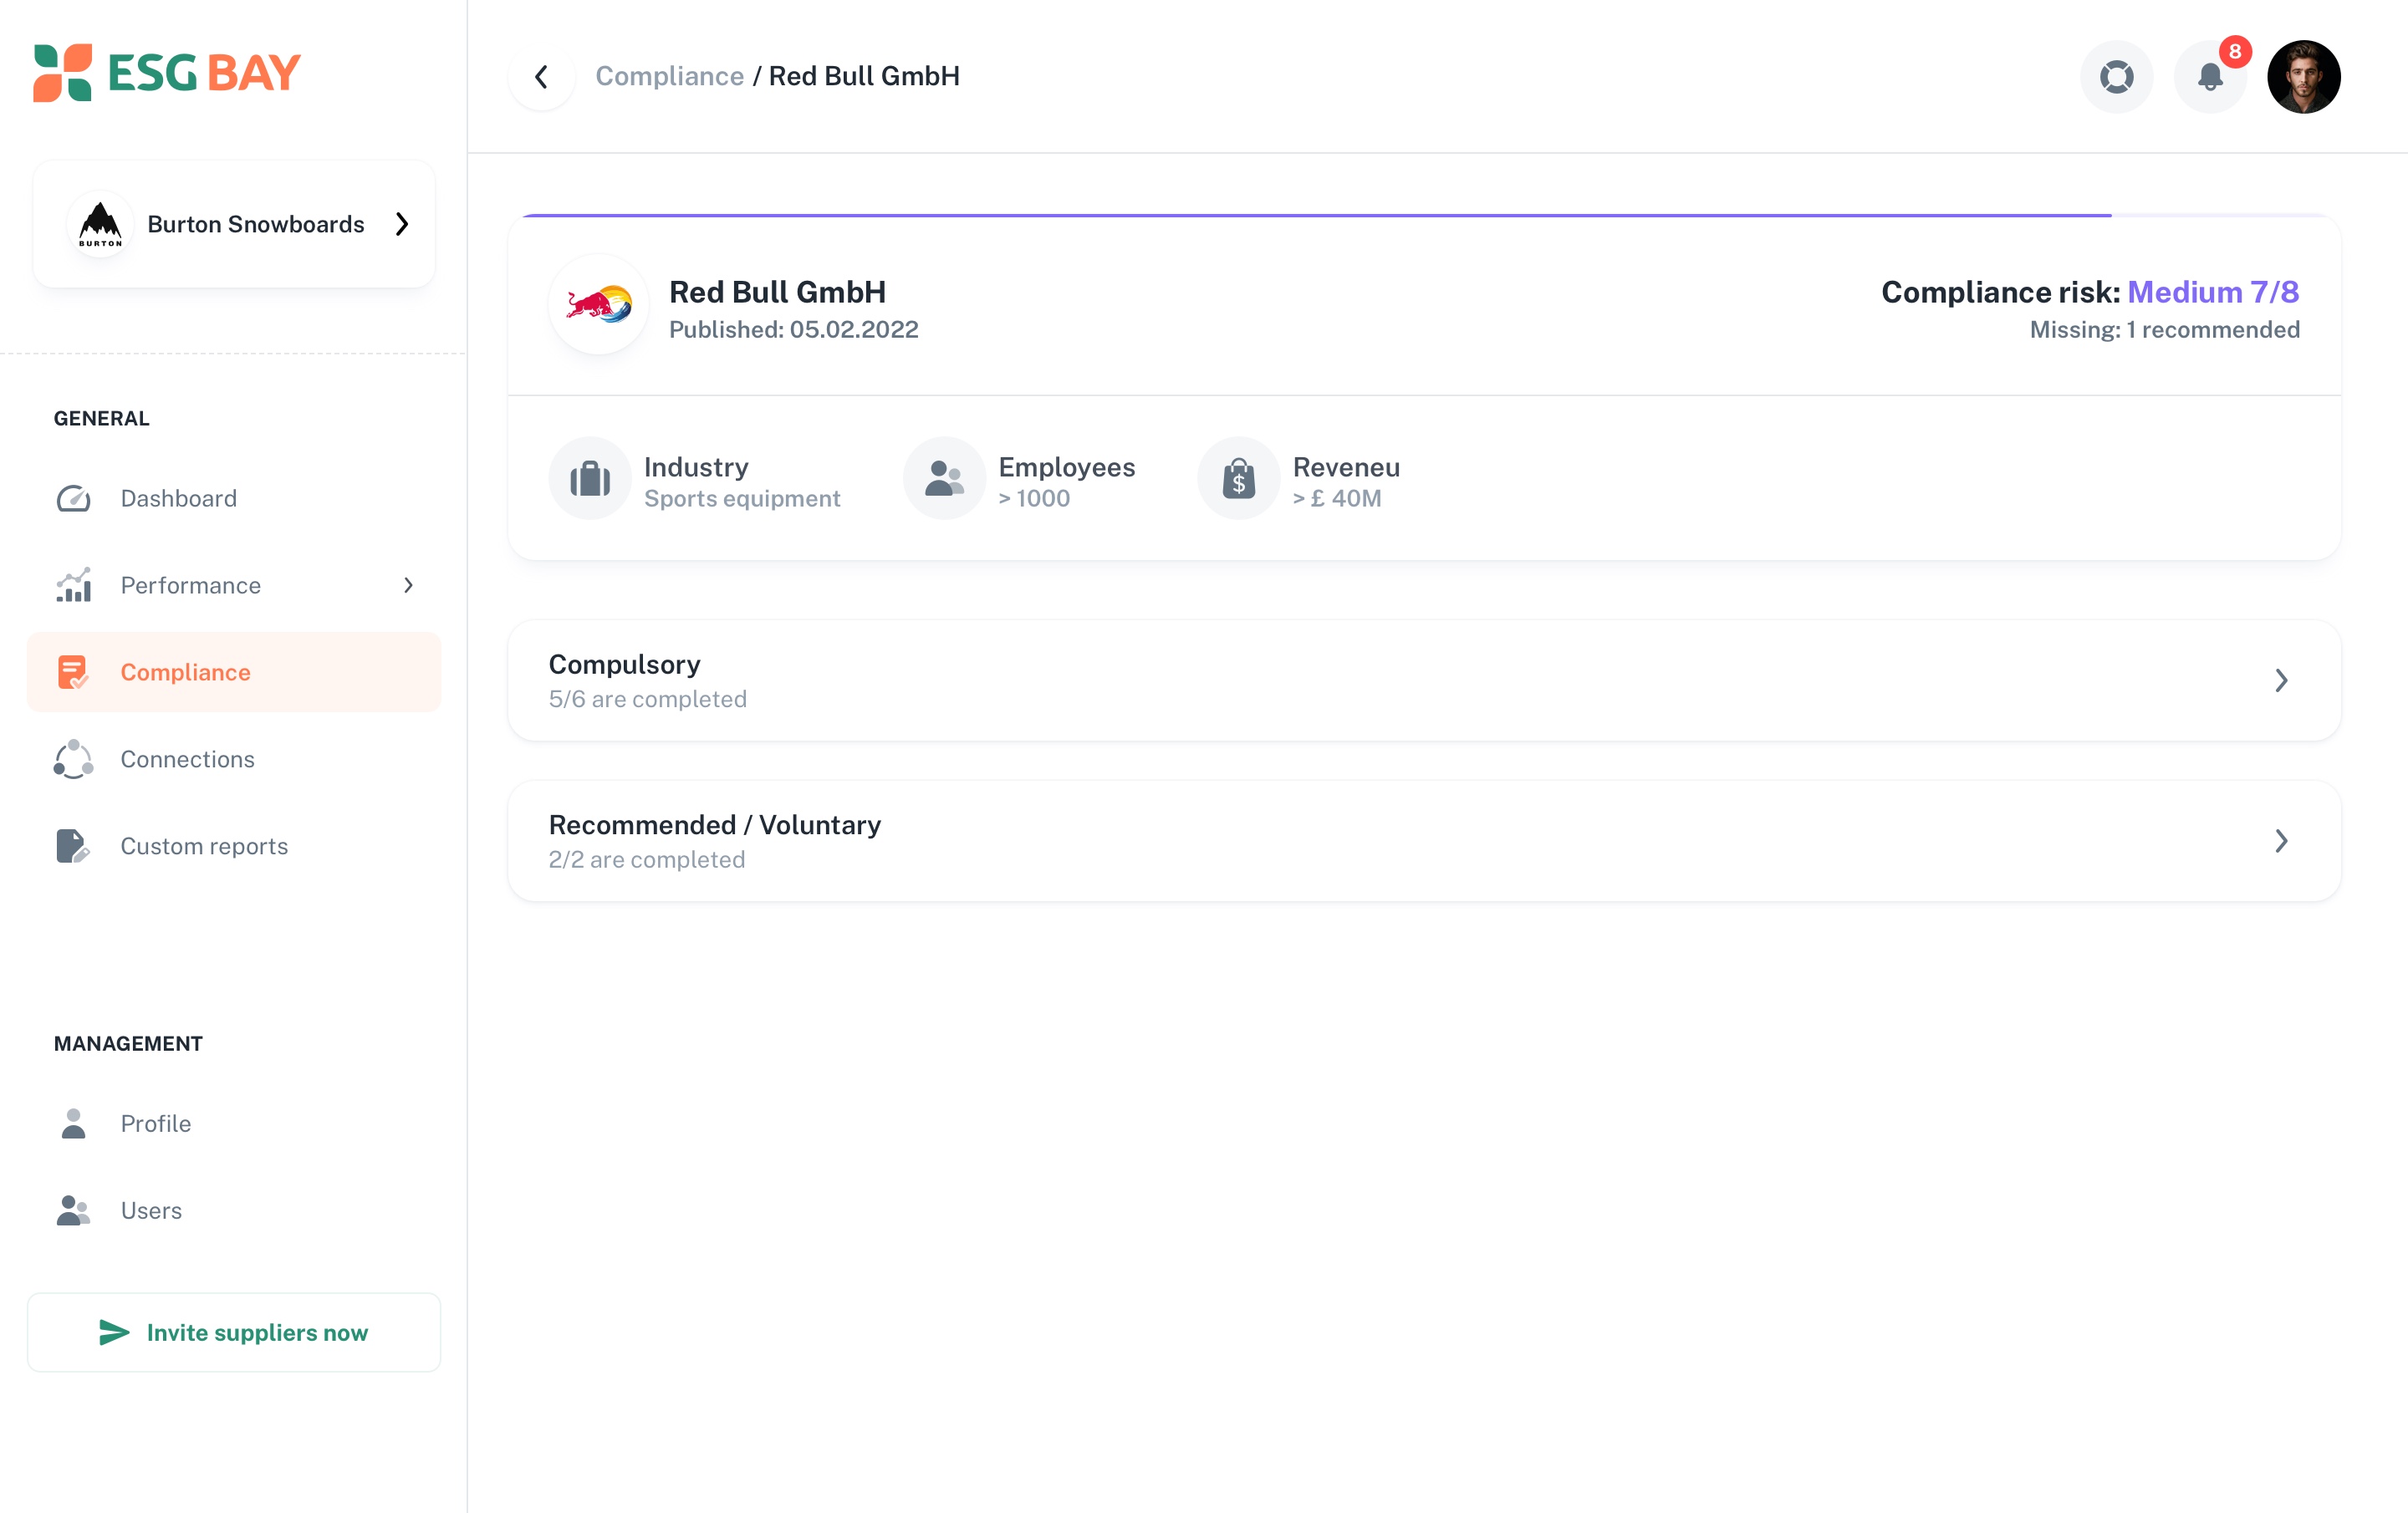
Task: Click the Burton Snowboards company name
Action: 256,224
